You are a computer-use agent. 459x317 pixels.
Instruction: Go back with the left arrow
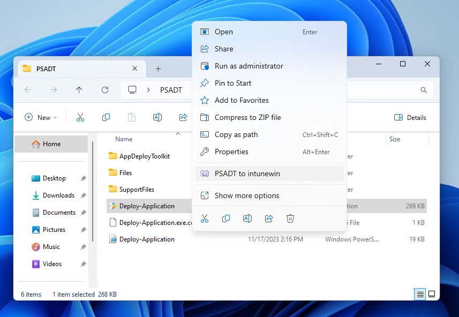[x=28, y=90]
